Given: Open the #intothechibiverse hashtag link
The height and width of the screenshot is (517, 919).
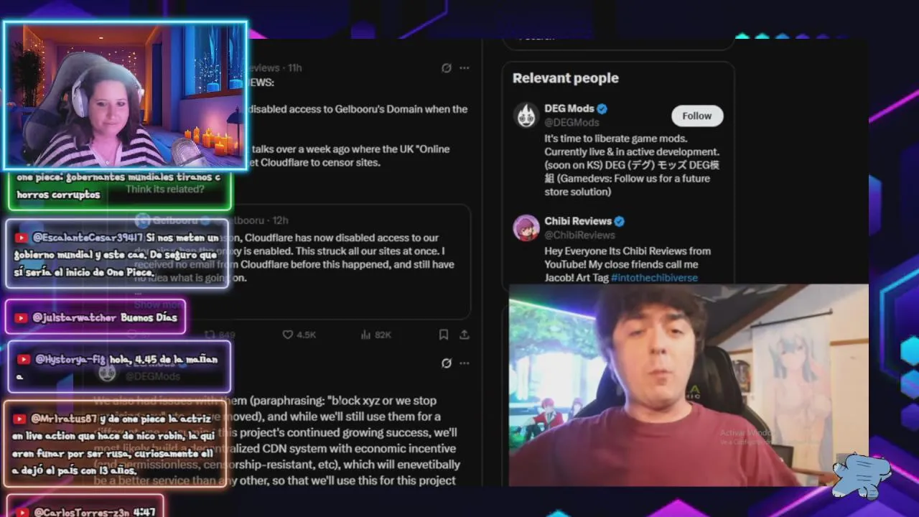Looking at the screenshot, I should [654, 277].
